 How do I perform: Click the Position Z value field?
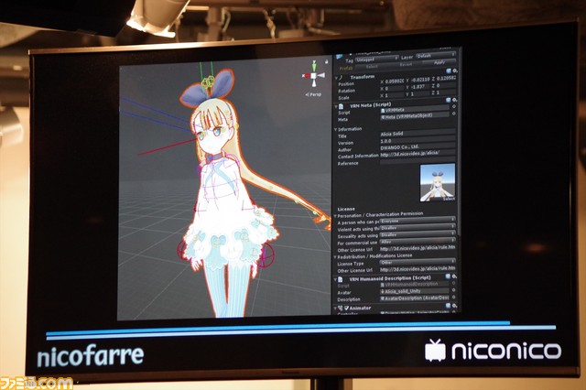446,79
